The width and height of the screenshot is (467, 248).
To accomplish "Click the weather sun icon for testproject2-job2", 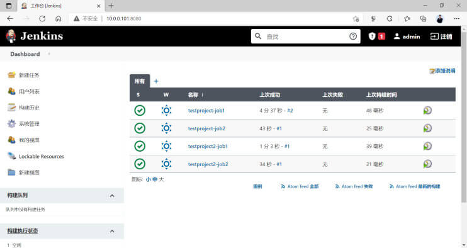I will tap(167, 164).
